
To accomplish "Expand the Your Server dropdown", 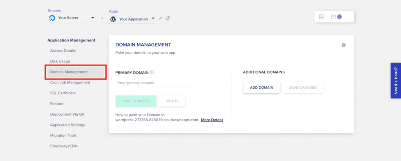I will pyautogui.click(x=93, y=18).
